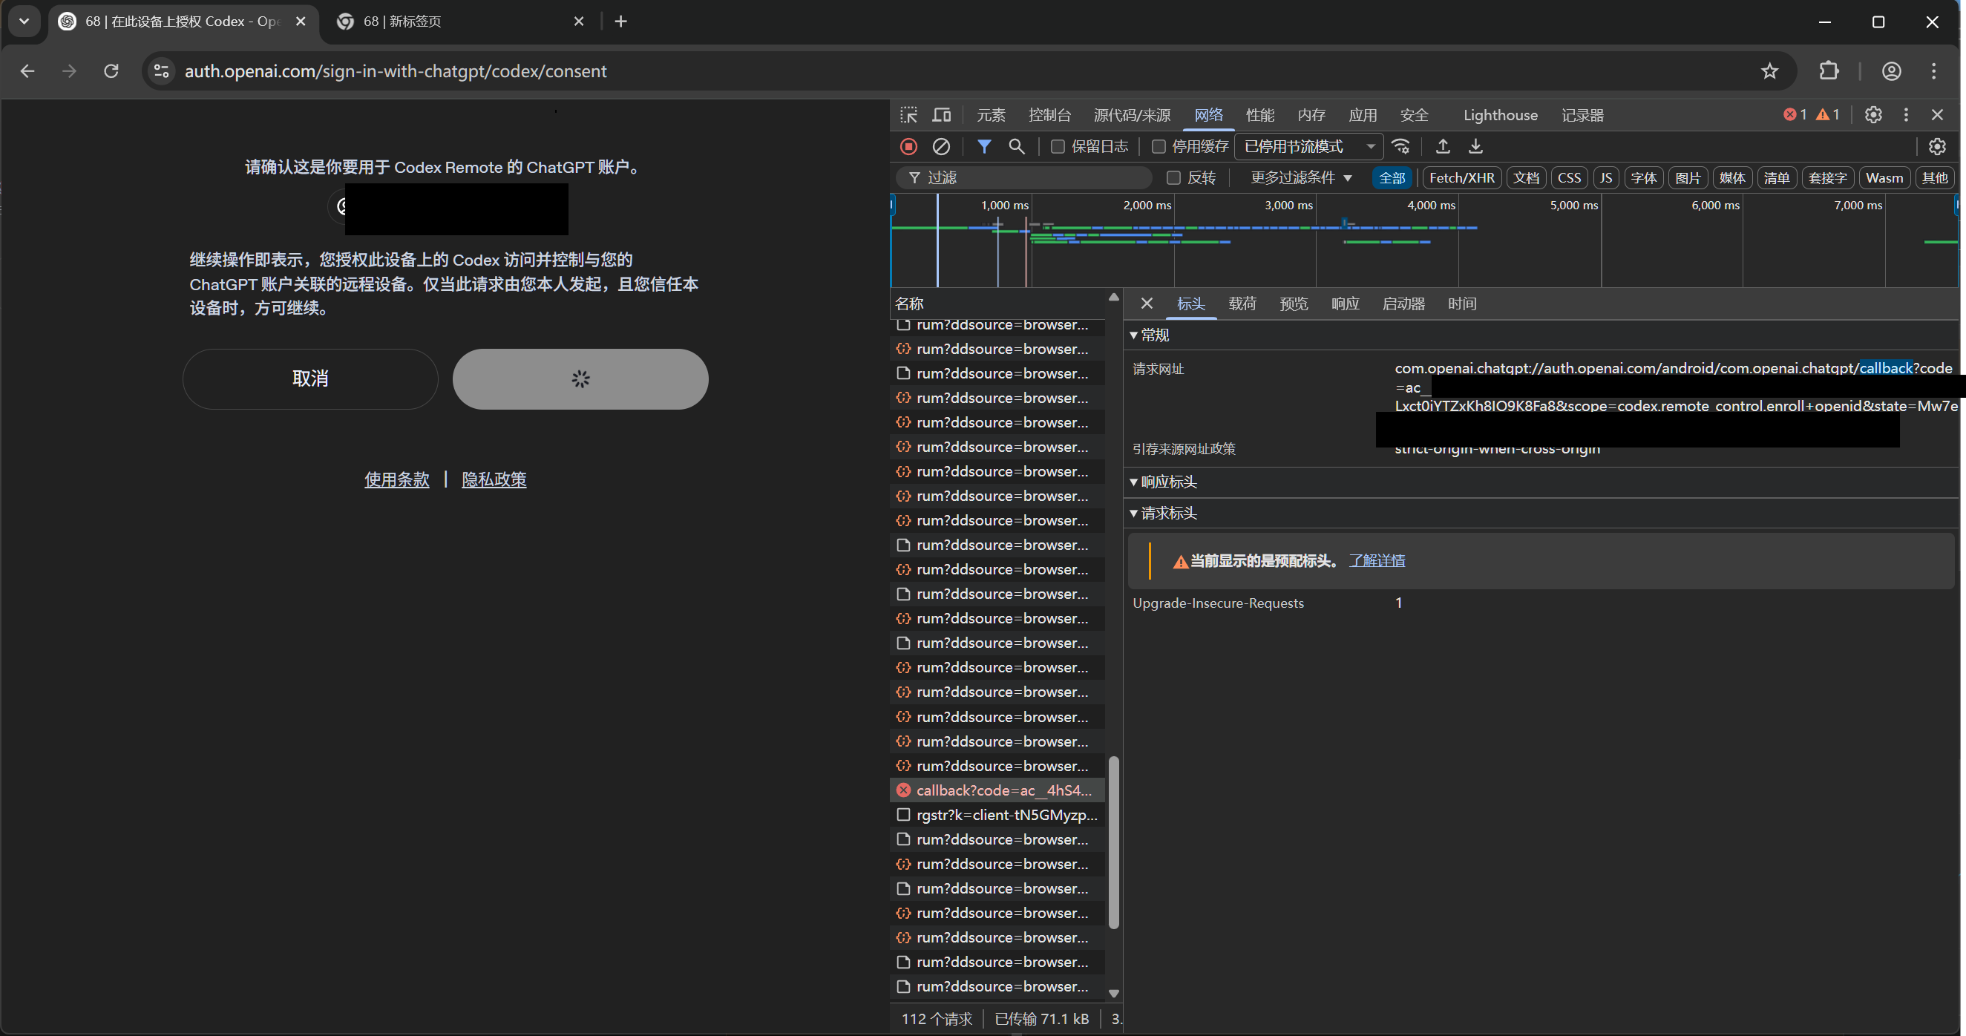Filter requests by CSS type
The height and width of the screenshot is (1036, 1966).
point(1569,178)
